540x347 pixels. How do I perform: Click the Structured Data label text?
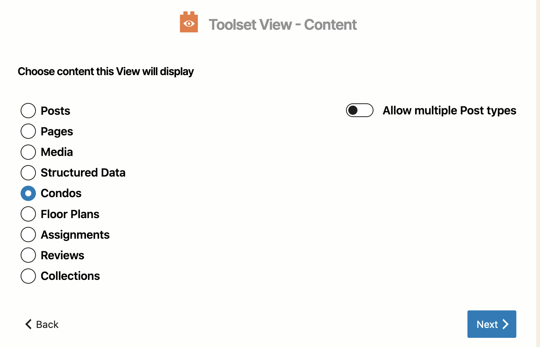pos(83,172)
